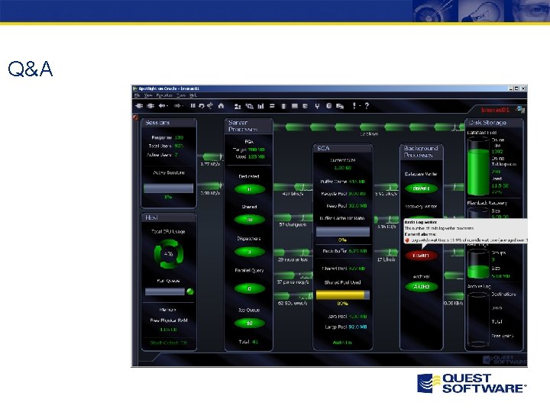Click the stacked disk toolbar icon

(305, 106)
